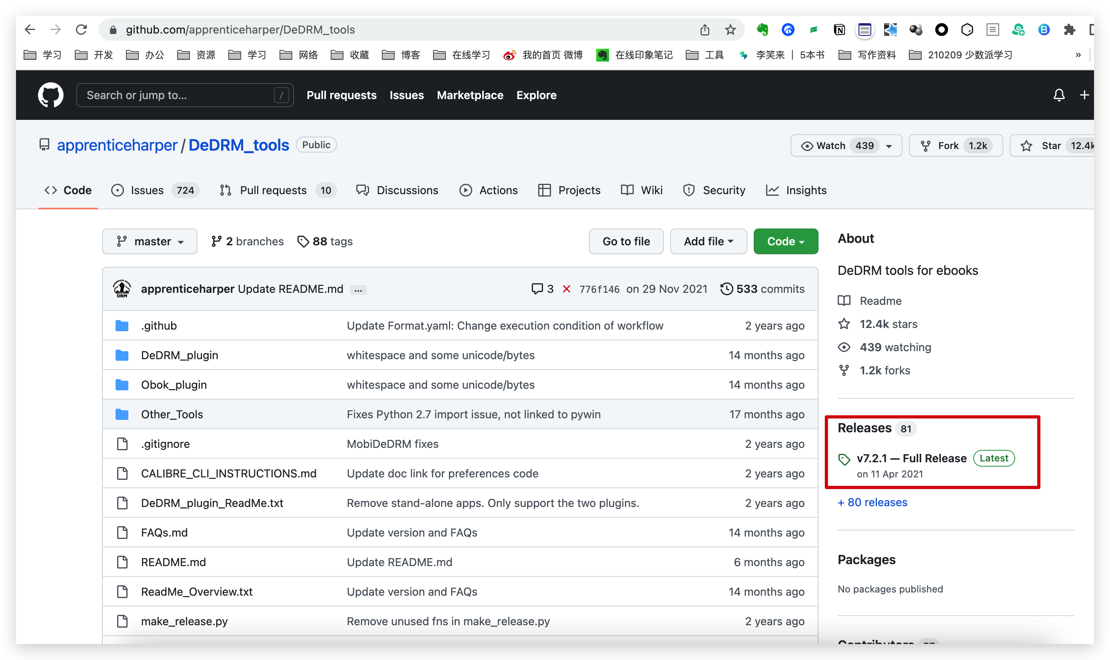Screen dimensions: 1110x660
Task: Open commit comments count 3
Action: click(543, 289)
